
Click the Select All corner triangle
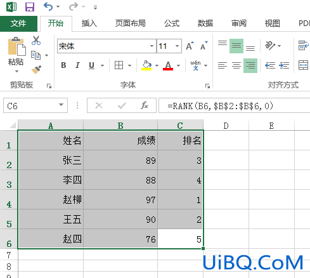coord(13,126)
